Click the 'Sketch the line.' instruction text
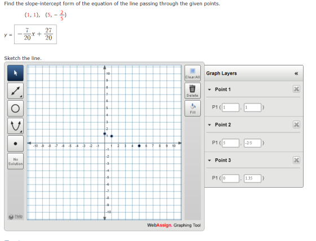The image size is (316, 241). (x=23, y=58)
